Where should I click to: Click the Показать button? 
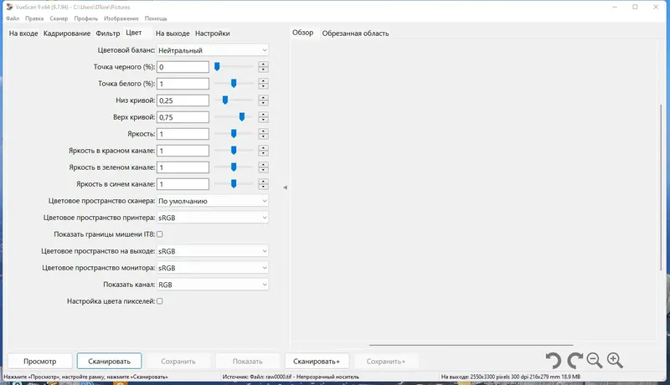tap(247, 361)
